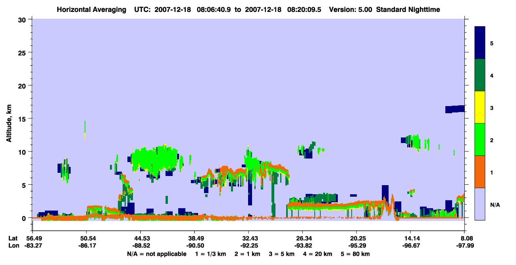Click legend text '4 = 20 km'
This screenshot has height=265, width=516.
pos(318,254)
